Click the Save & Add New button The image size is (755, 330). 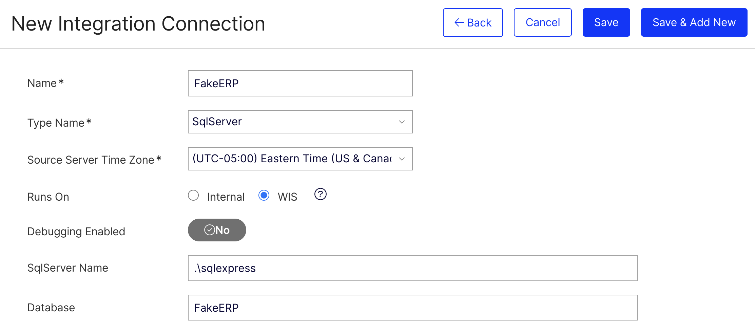coord(694,23)
